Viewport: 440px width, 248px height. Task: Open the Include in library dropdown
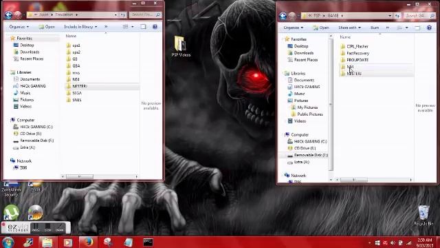[x=80, y=27]
